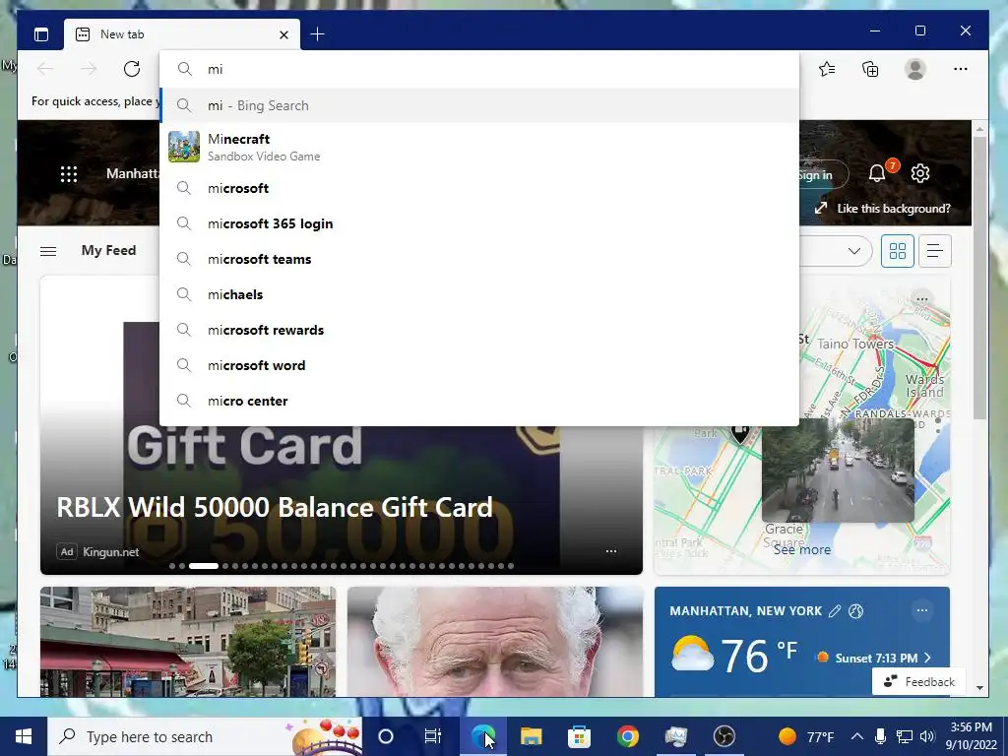Select the active carousel indicator

(x=203, y=566)
